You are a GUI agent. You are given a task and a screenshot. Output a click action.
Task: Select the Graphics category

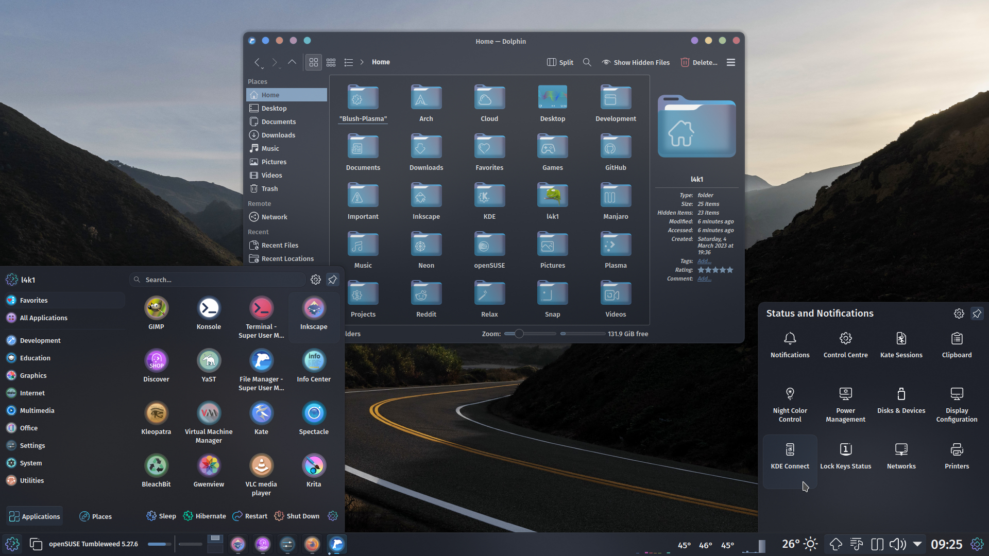[x=33, y=375]
